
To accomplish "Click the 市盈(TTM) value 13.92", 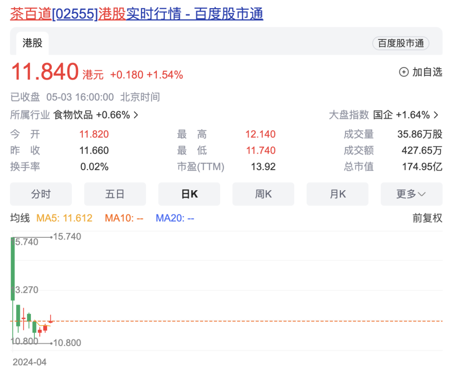I will point(263,167).
